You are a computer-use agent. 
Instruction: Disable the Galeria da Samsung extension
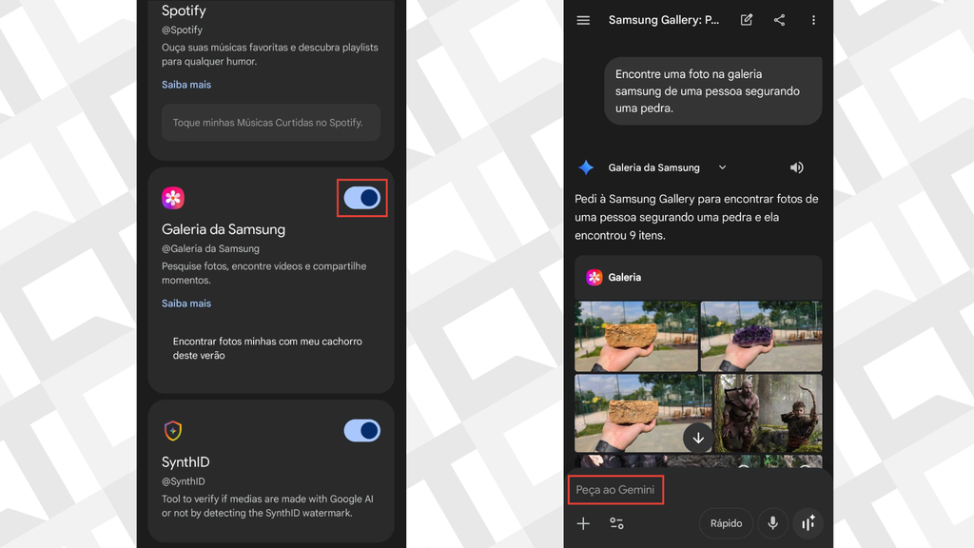point(361,197)
